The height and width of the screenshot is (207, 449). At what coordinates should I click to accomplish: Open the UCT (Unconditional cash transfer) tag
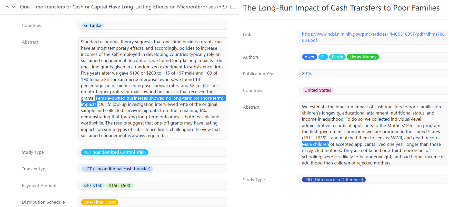click(x=117, y=169)
